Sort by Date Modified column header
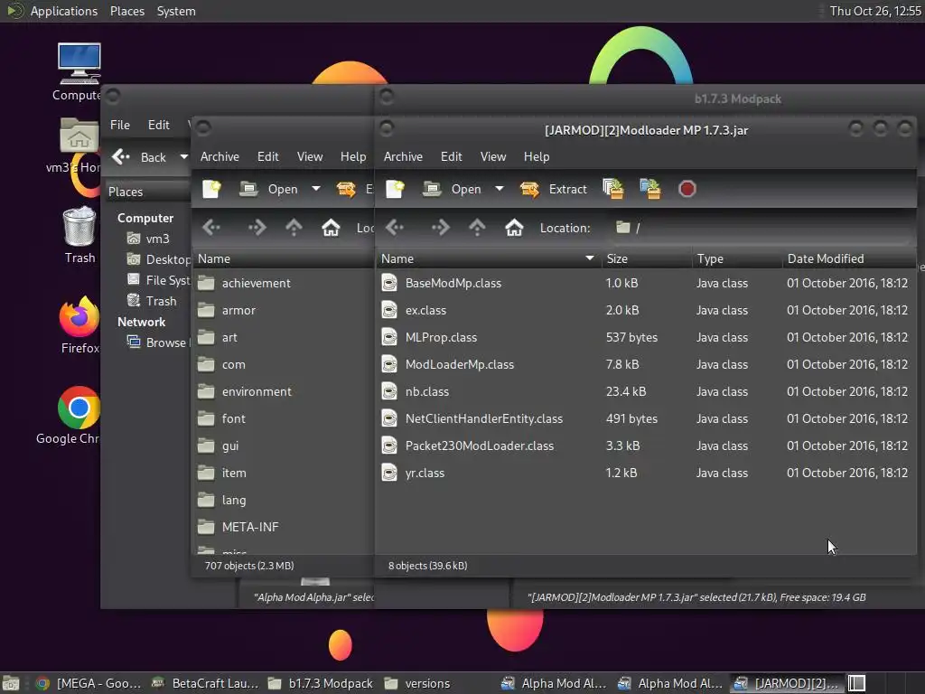Viewport: 925px width, 694px height. pyautogui.click(x=849, y=259)
